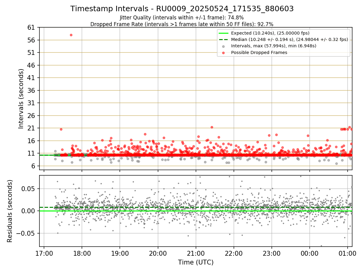Viewport: 364px width, 273px height.
Task: Click the 'Intervals (seconds)' y-axis label
Action: tap(21, 98)
